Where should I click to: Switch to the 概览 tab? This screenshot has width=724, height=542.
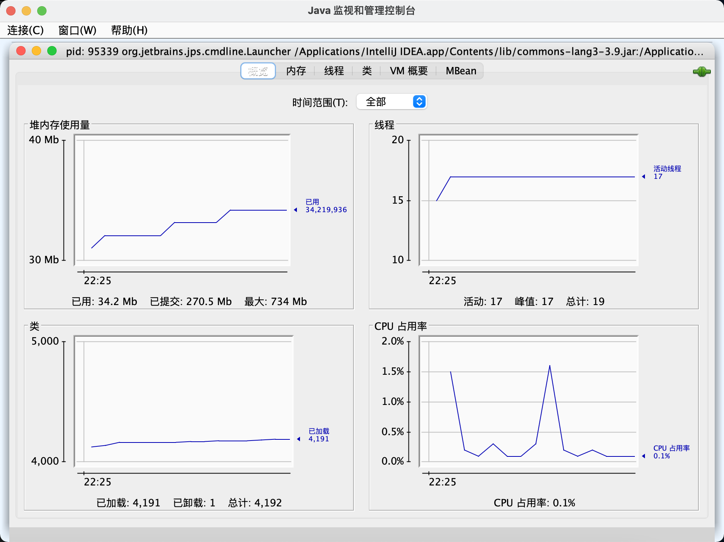click(x=258, y=71)
